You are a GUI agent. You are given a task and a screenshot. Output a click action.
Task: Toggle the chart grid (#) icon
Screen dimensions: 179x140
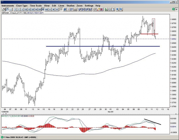coord(65,9)
